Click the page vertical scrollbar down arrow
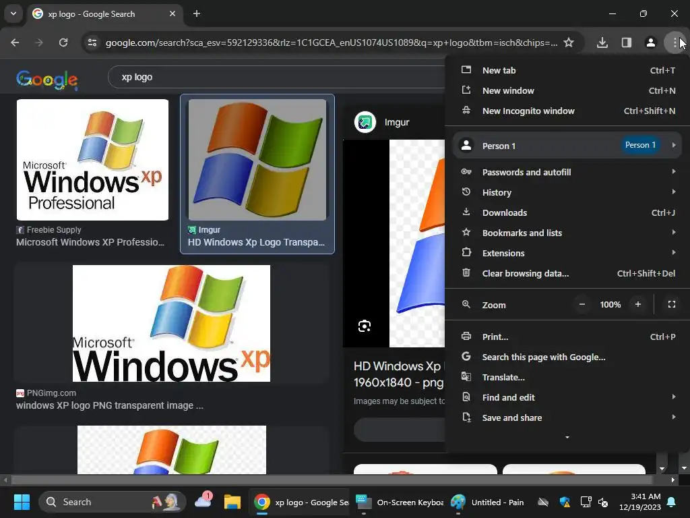 tap(684, 468)
